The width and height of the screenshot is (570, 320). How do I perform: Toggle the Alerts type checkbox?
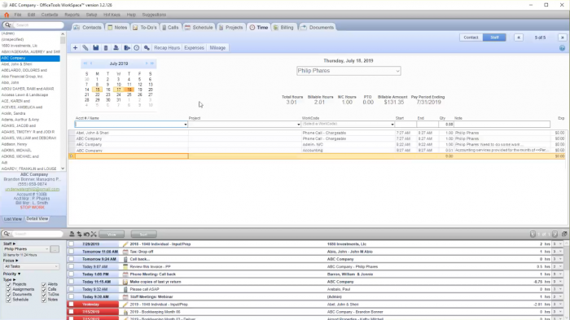(44, 285)
